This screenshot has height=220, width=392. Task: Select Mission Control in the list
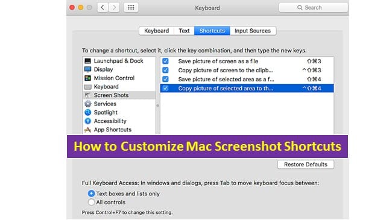point(119,78)
